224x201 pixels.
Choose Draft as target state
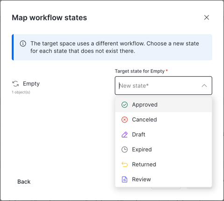coord(163,135)
